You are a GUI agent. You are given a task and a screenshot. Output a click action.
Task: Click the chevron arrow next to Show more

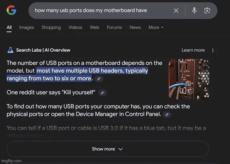pyautogui.click(x=121, y=149)
